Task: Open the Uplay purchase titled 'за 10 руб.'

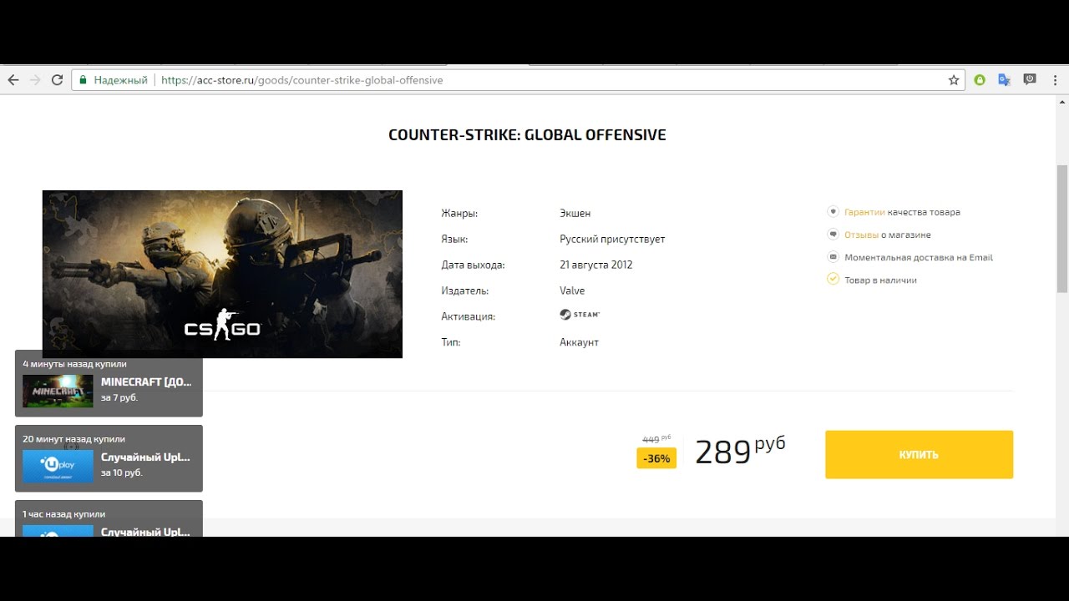Action: (x=109, y=458)
